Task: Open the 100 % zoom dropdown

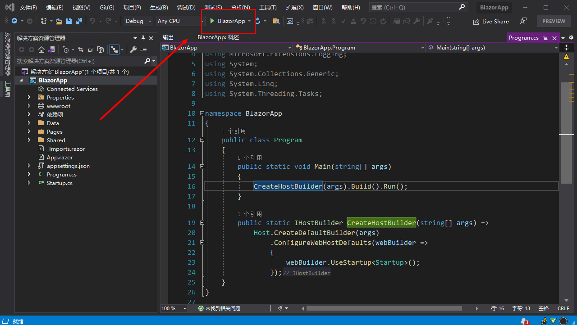Action: point(174,308)
